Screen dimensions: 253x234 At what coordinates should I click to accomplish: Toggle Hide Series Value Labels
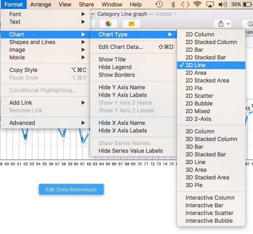(131, 151)
